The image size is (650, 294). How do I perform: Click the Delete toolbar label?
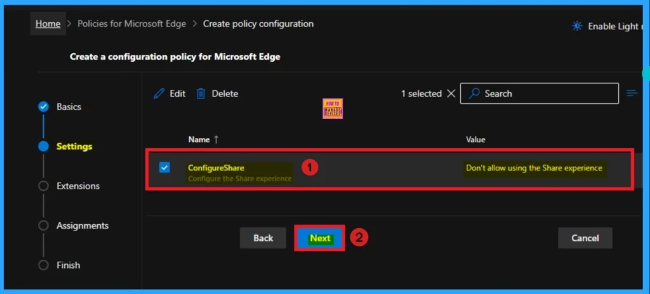click(225, 94)
